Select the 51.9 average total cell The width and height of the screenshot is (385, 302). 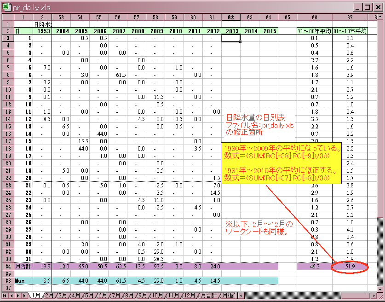coord(350,267)
